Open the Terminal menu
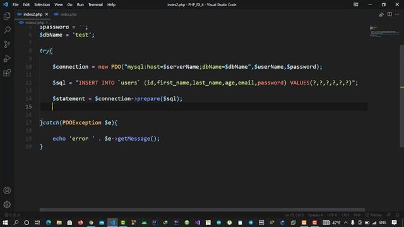 click(x=95, y=4)
